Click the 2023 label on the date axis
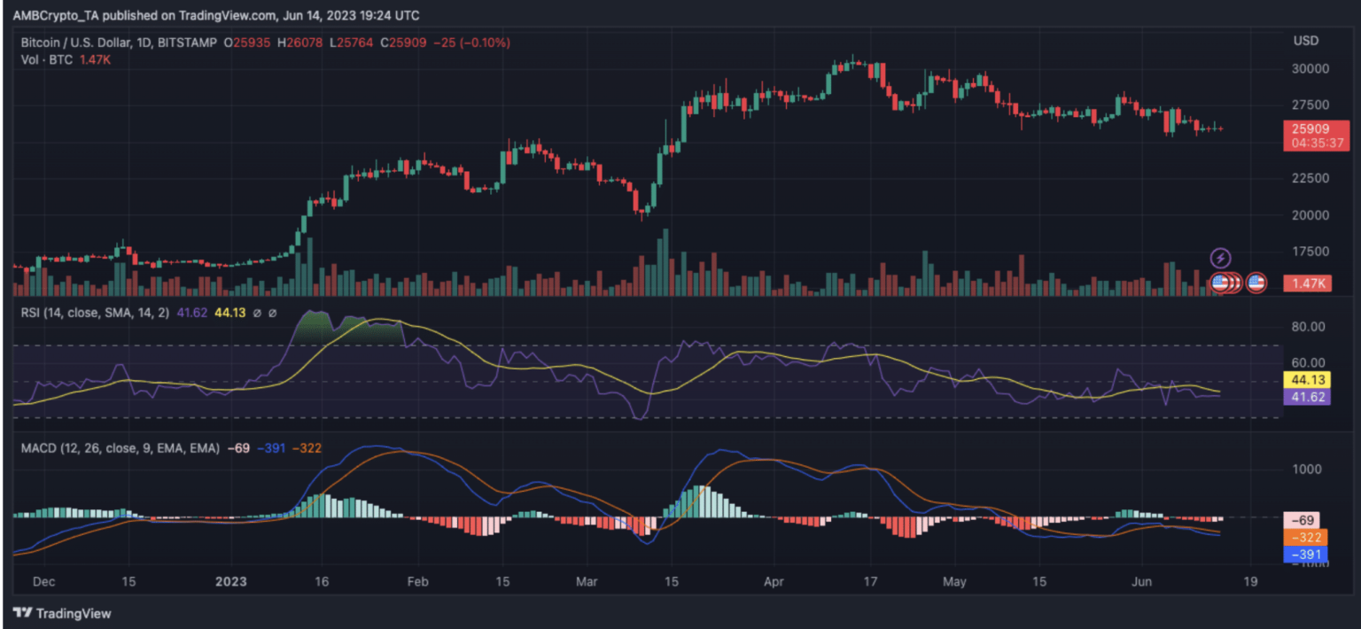This screenshot has width=1361, height=629. point(231,582)
